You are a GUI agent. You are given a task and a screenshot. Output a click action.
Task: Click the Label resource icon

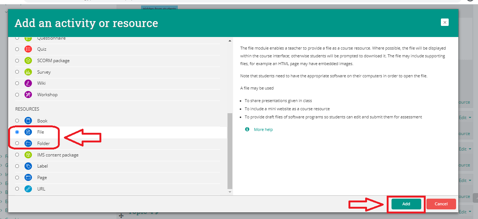click(28, 166)
